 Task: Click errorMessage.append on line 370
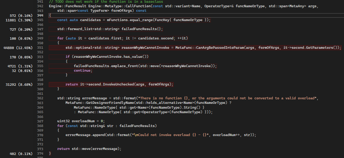[85, 135]
